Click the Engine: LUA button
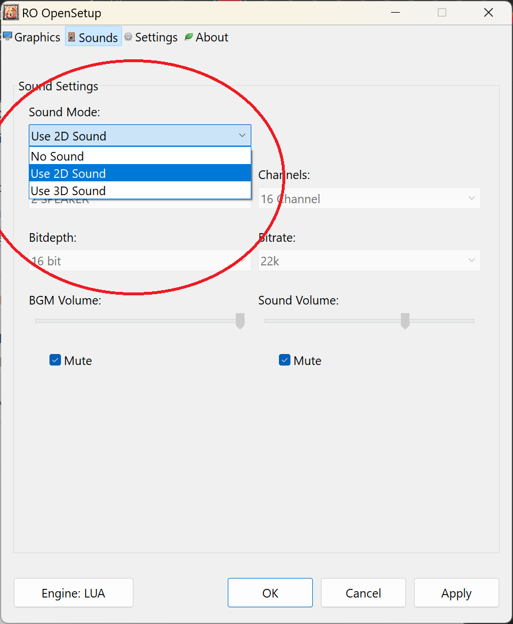 (74, 593)
